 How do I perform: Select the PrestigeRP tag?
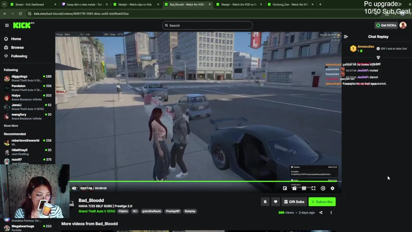[173, 211]
